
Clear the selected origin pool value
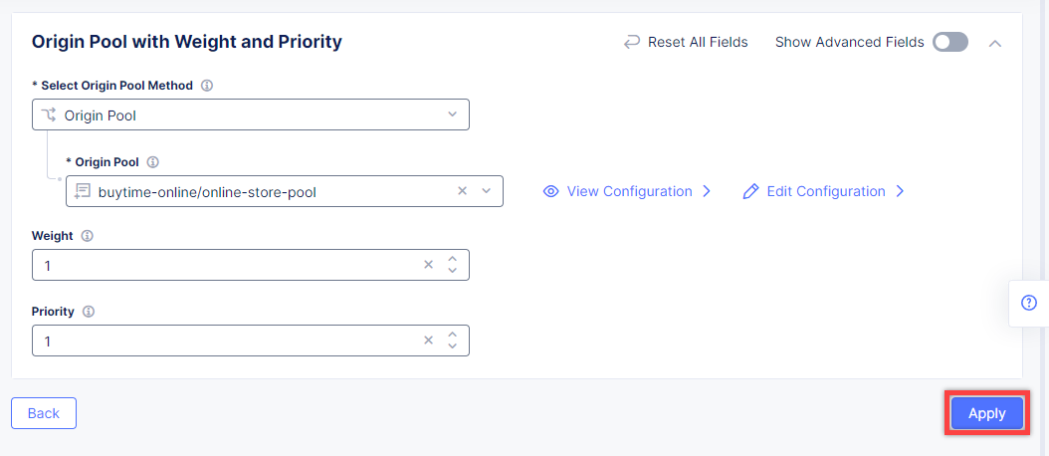pos(462,191)
